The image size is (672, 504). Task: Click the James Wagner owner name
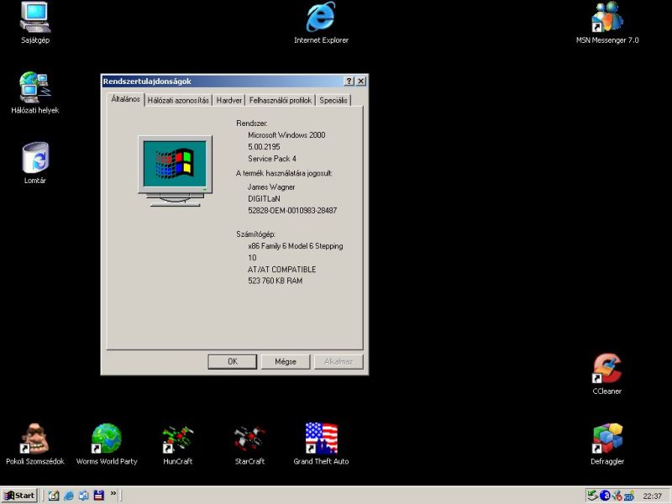[x=270, y=186]
